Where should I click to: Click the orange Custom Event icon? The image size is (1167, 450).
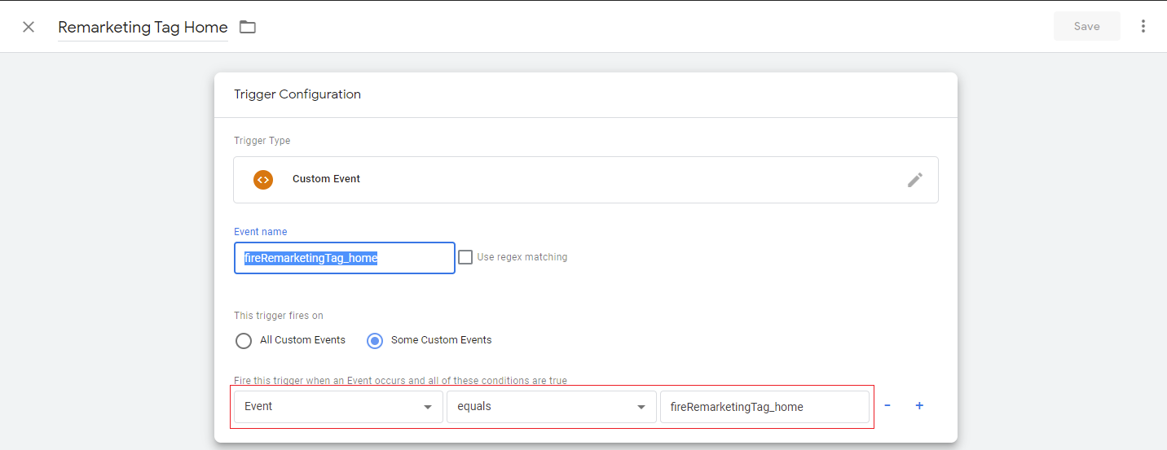pyautogui.click(x=263, y=180)
